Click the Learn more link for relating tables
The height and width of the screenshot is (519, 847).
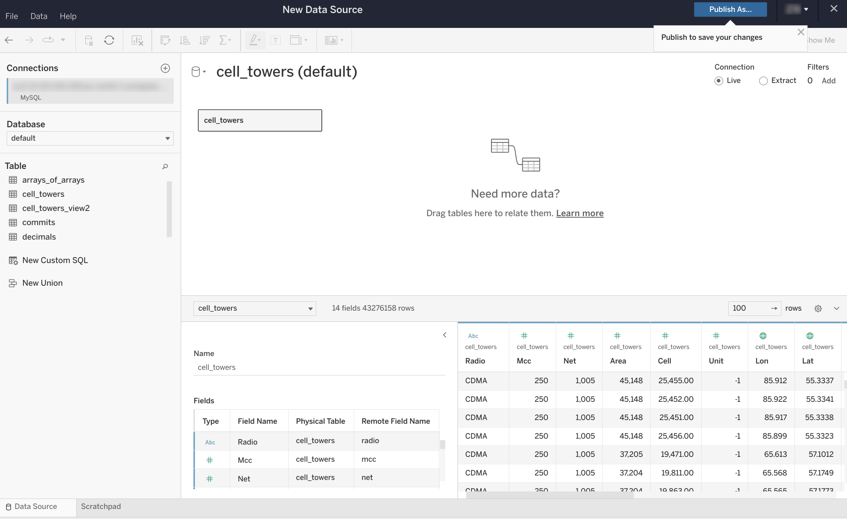580,212
